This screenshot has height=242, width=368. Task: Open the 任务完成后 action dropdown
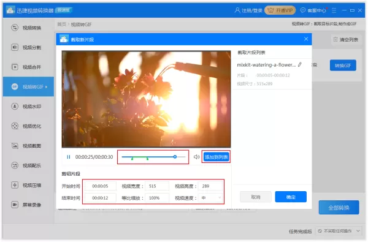[339, 231]
